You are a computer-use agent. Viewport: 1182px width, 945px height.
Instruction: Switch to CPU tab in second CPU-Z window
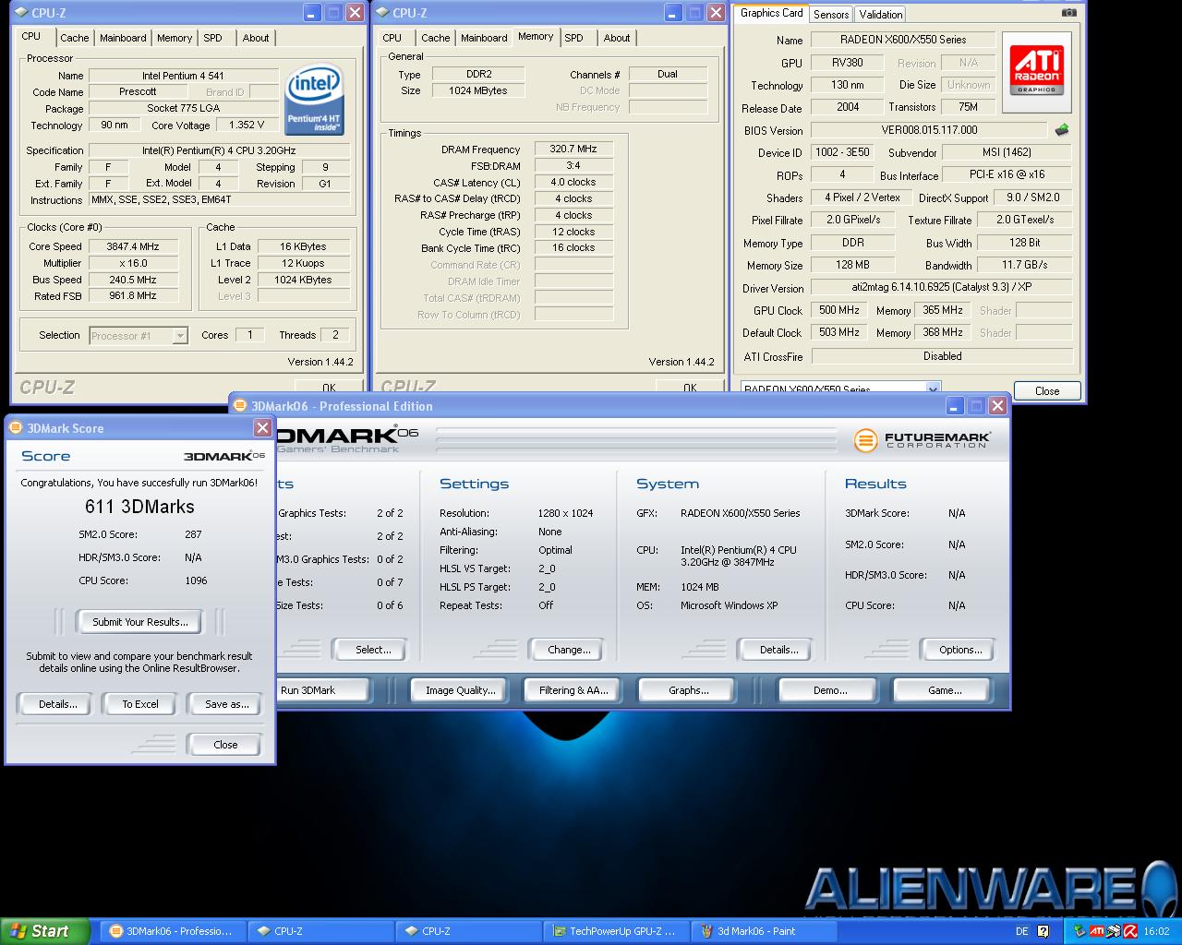(392, 38)
